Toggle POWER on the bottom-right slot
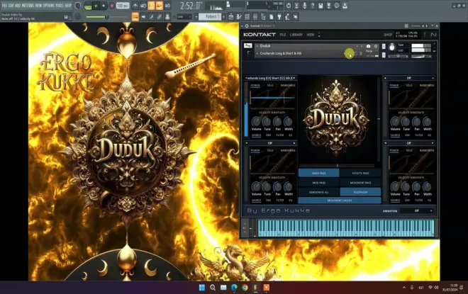Image resolution: width=468 pixels, height=294 pixels. click(x=394, y=151)
